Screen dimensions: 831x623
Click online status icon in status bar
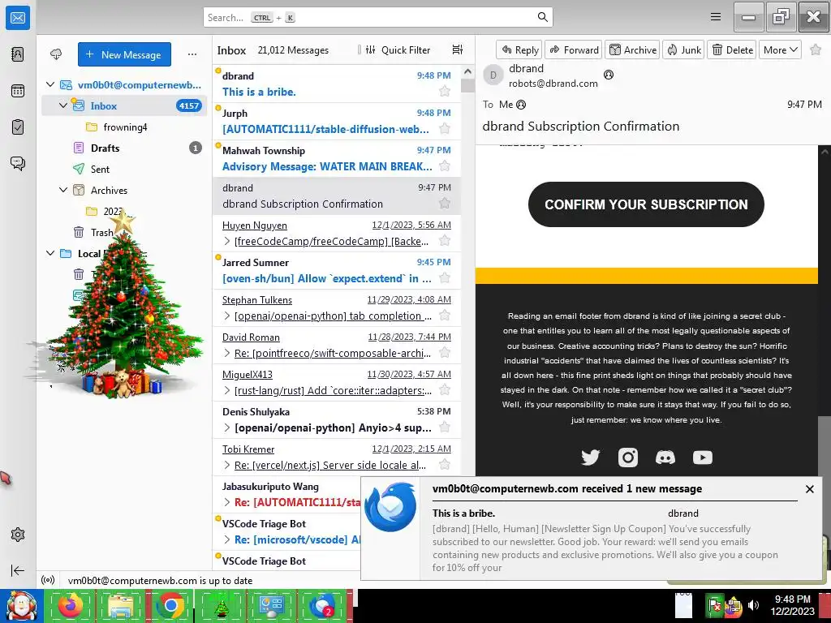pos(48,580)
